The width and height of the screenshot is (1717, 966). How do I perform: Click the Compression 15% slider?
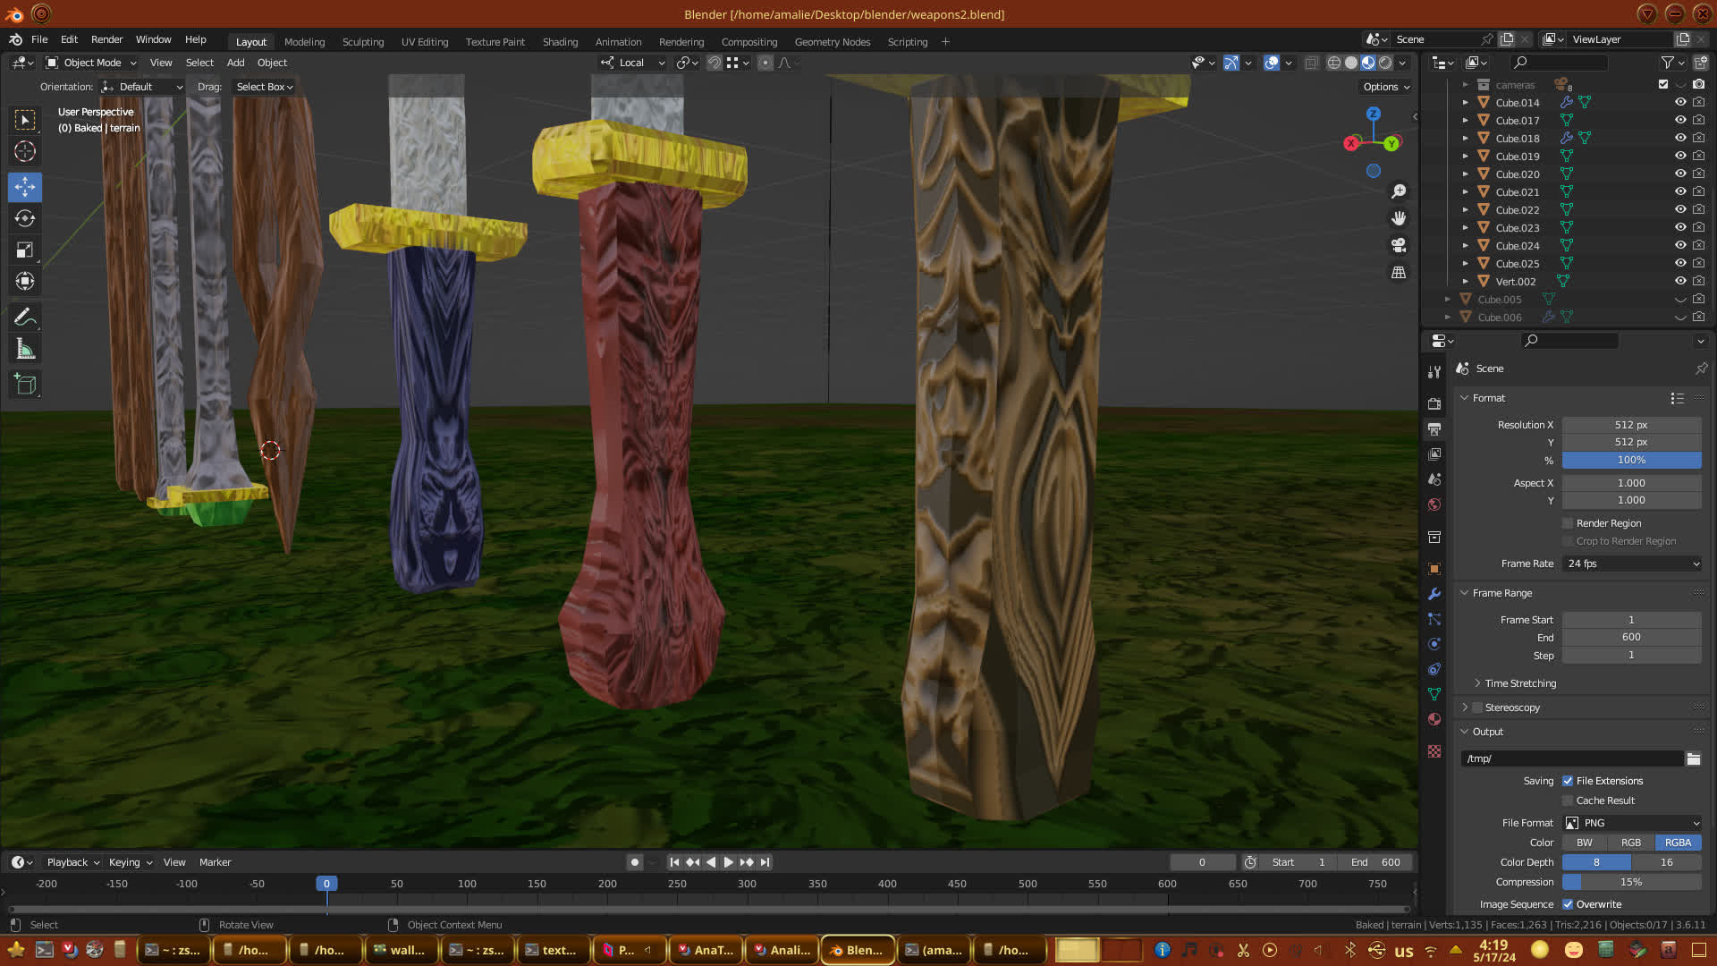pyautogui.click(x=1632, y=882)
